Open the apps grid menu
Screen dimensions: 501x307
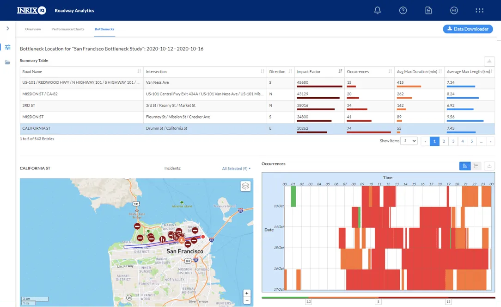click(479, 10)
